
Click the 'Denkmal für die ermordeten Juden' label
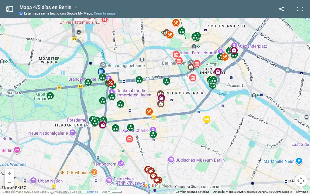(x=135, y=93)
